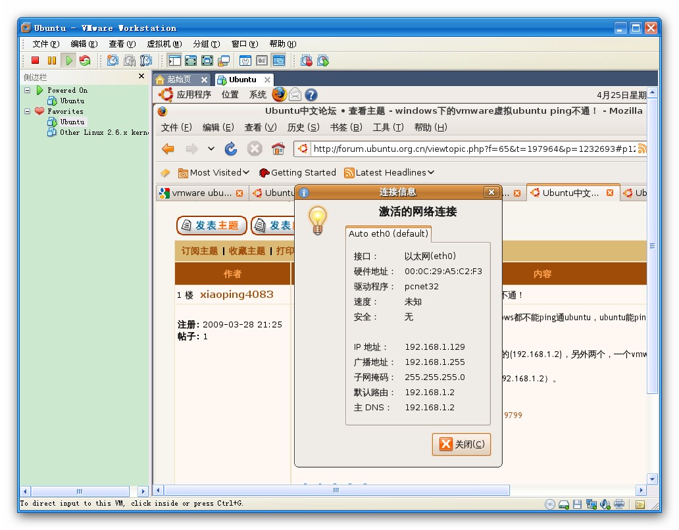This screenshot has width=679, height=530.
Task: Open Ubuntu 系统 panel menu
Action: 257,95
